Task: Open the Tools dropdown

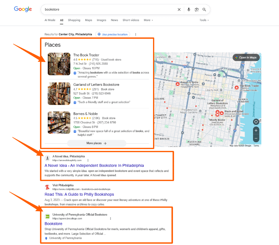Action: pyautogui.click(x=204, y=20)
